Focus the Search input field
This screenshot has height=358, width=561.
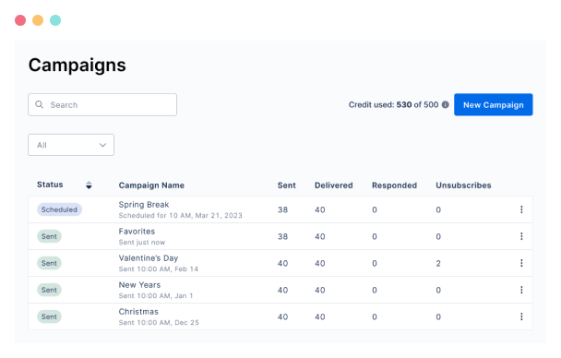pyautogui.click(x=102, y=105)
